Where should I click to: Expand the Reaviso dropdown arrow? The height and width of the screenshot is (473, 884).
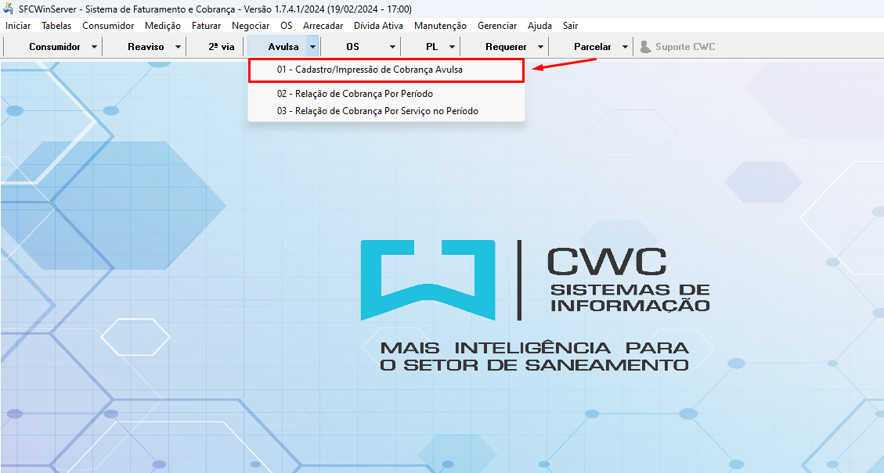coord(178,47)
